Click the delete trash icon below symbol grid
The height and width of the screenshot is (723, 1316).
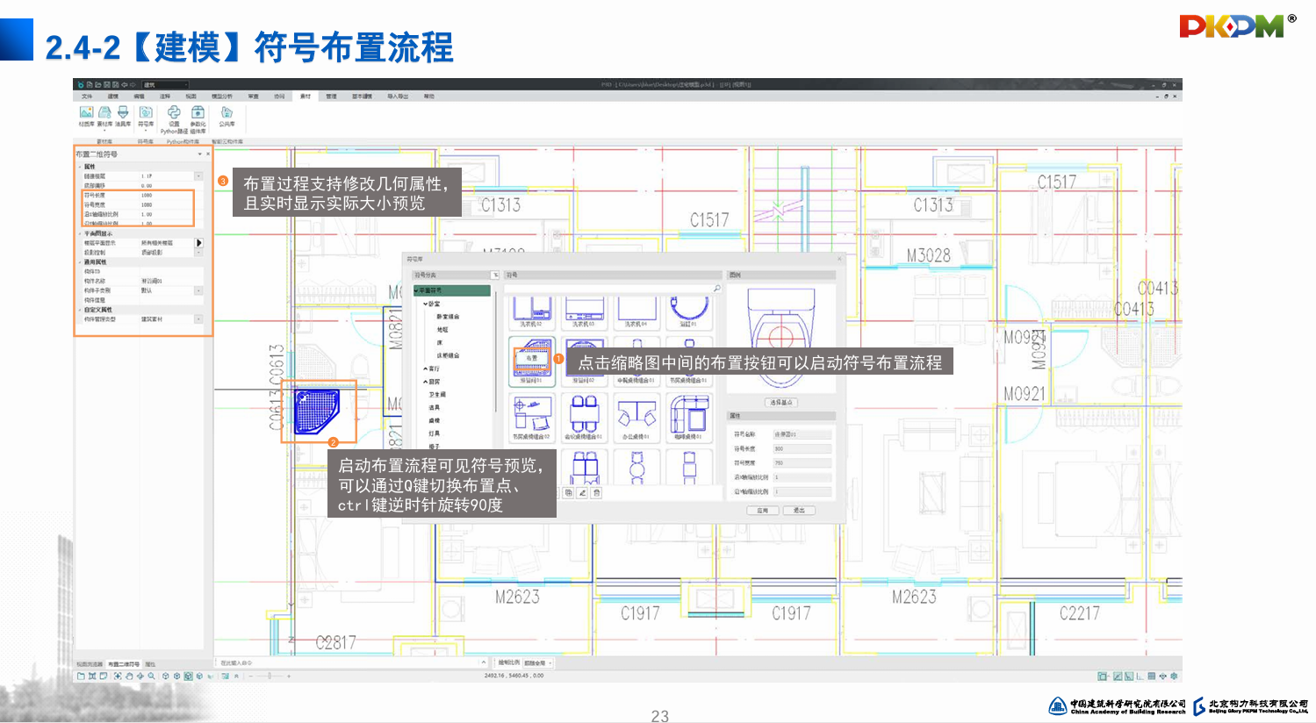[596, 493]
